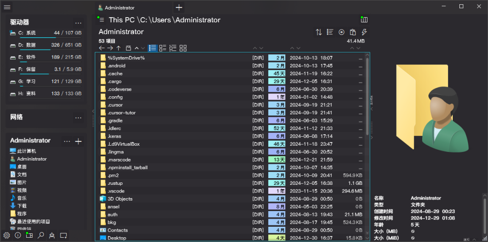Open the list grouping options icon
This screenshot has height=242, width=488.
click(x=330, y=32)
